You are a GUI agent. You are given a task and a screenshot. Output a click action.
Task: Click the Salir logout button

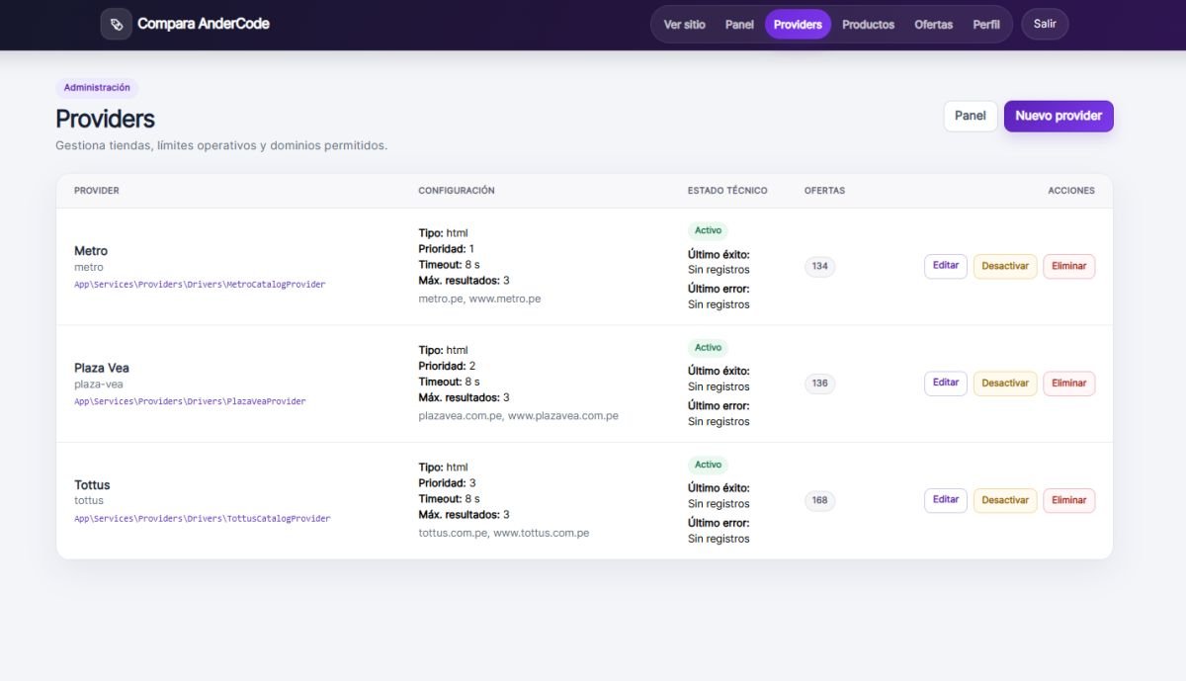(1045, 24)
